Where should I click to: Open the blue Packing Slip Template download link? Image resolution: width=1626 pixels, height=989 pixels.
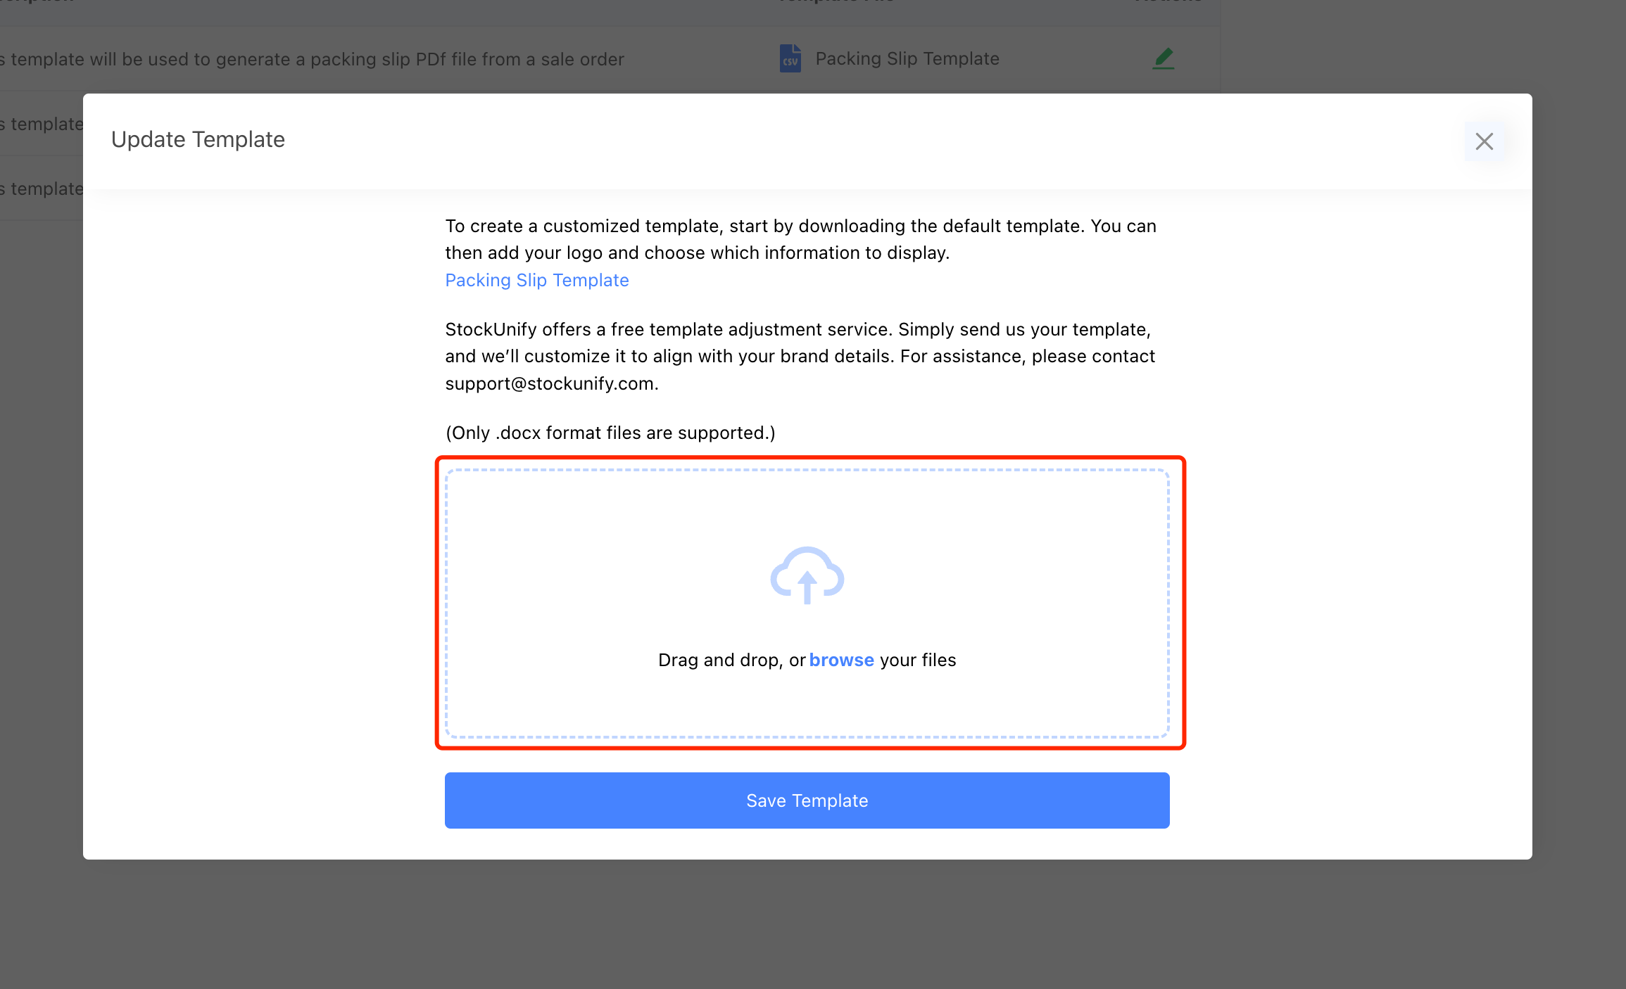coord(536,280)
